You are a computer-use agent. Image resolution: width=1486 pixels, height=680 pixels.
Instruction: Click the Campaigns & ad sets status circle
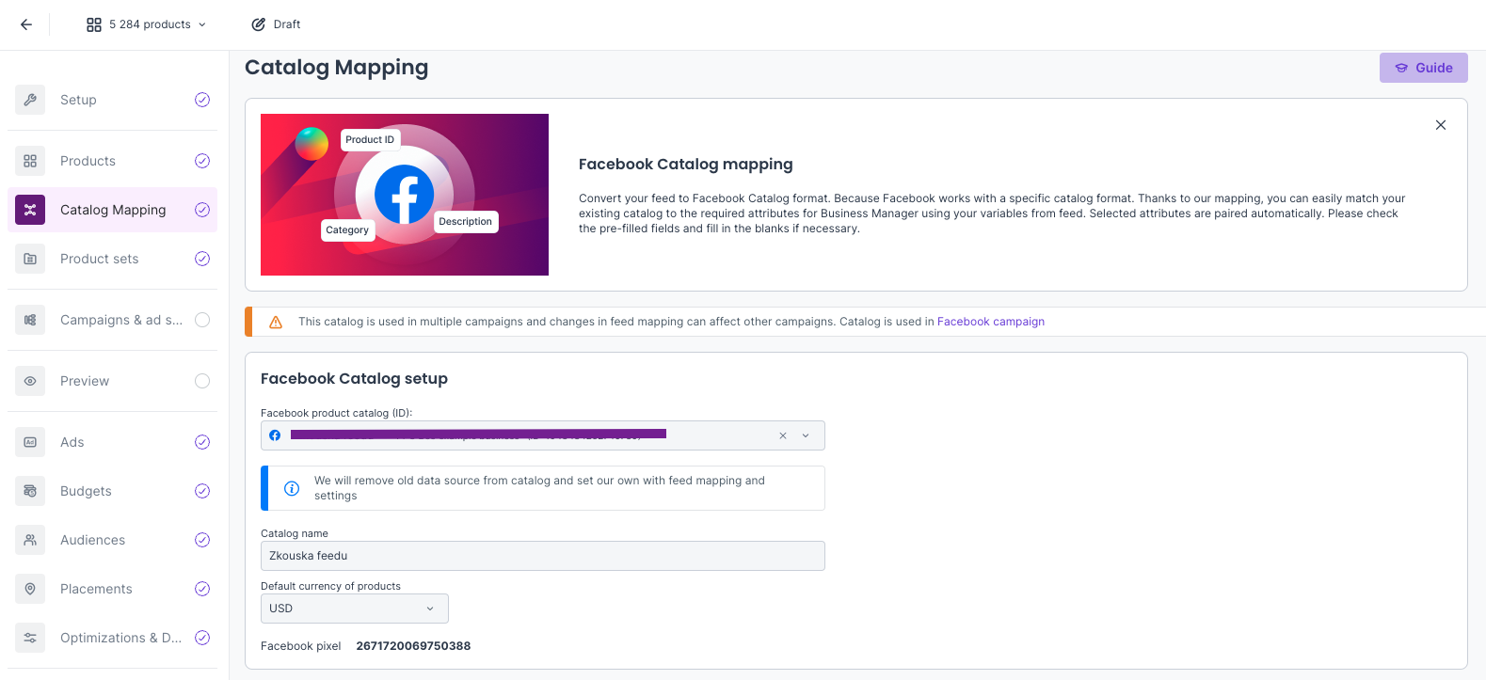click(202, 320)
